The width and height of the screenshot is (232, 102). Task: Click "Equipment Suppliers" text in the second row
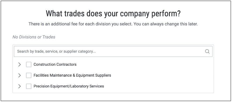[93, 75]
